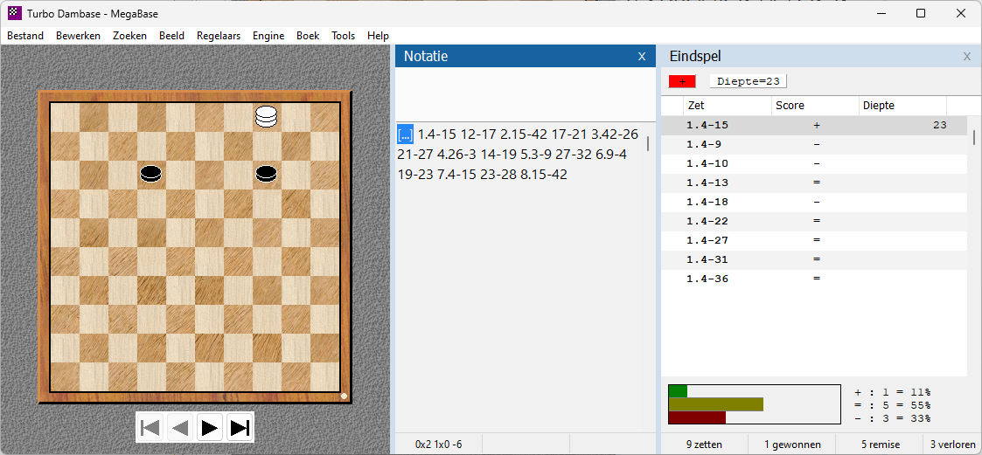This screenshot has height=455, width=982.
Task: Click the Diepte=23 button
Action: 748,81
